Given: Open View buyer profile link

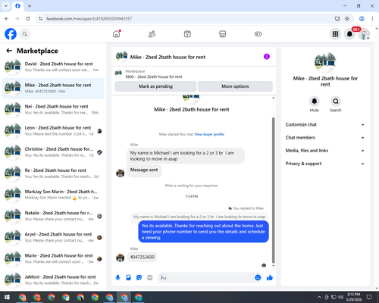Looking at the screenshot, I should (x=209, y=134).
